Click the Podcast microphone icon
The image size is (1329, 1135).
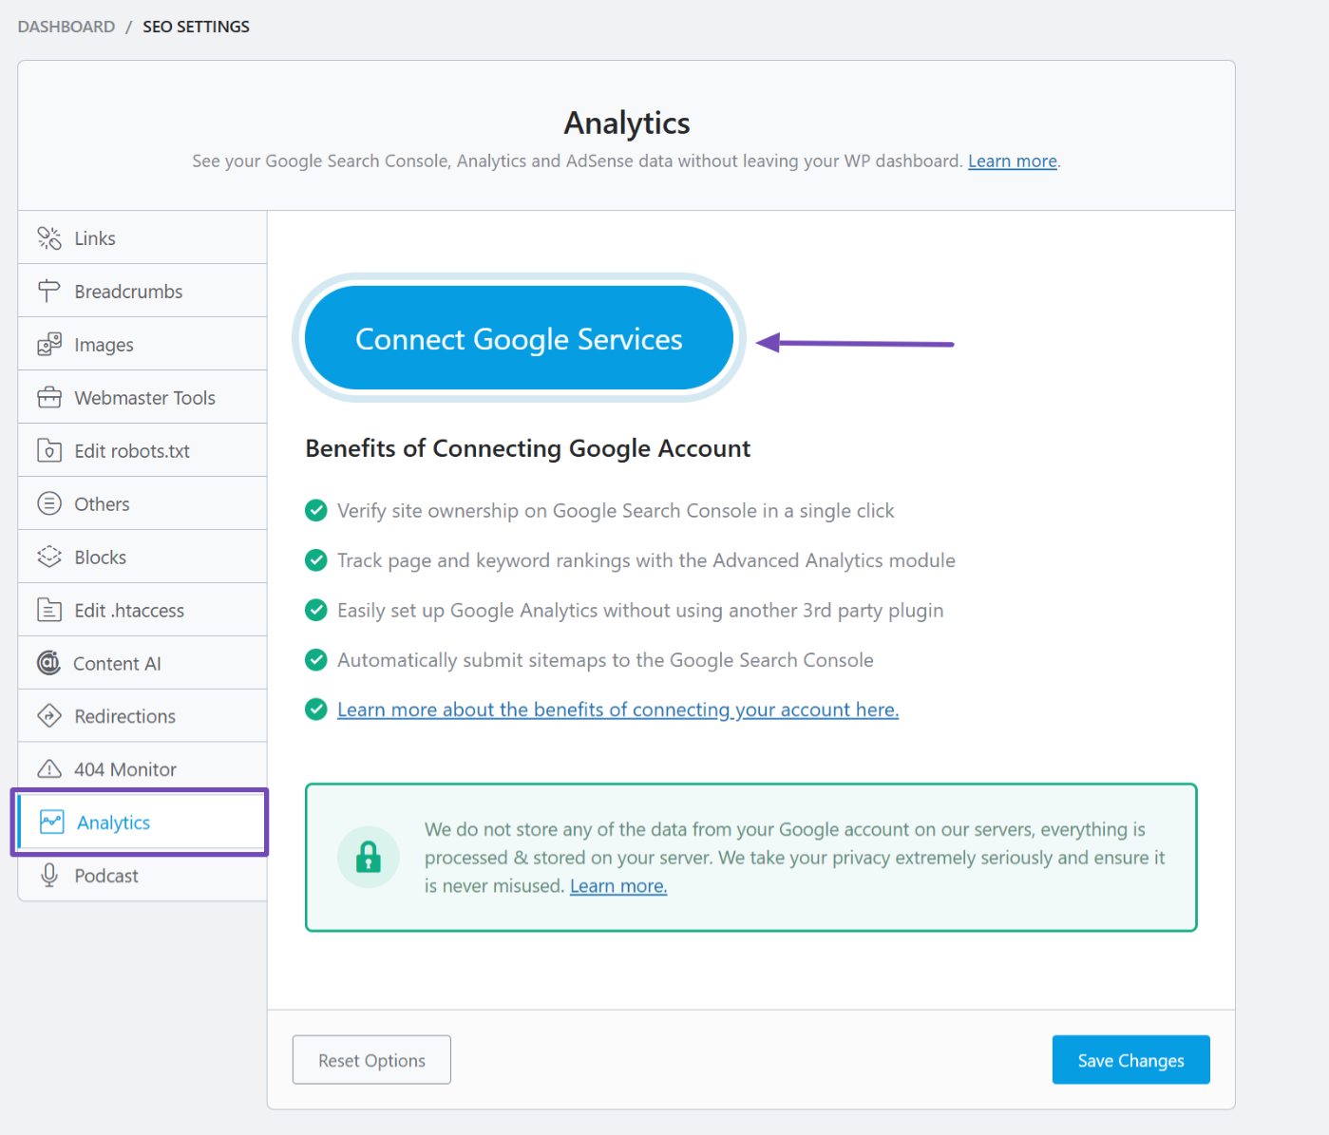pos(49,876)
